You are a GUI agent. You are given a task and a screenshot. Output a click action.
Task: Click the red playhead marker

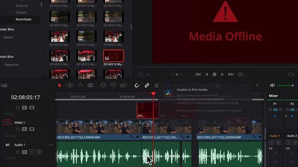[x=153, y=94]
